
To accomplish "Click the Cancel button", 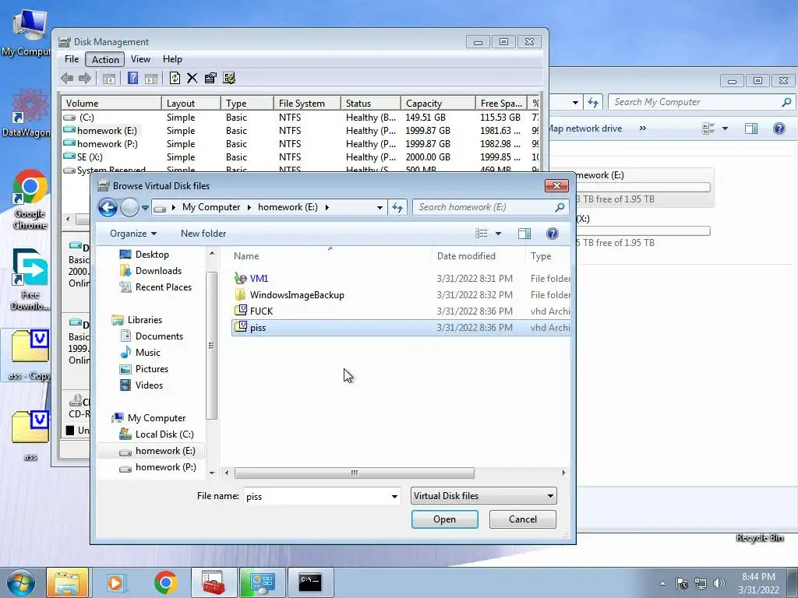I will click(x=523, y=519).
